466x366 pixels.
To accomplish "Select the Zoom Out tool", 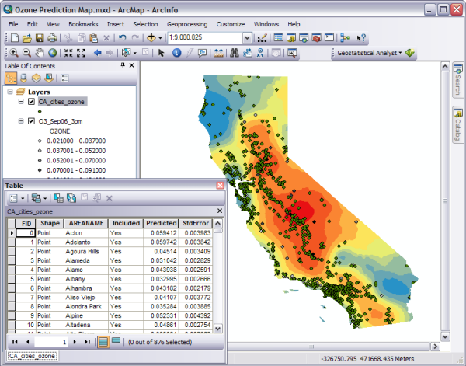I will point(26,53).
